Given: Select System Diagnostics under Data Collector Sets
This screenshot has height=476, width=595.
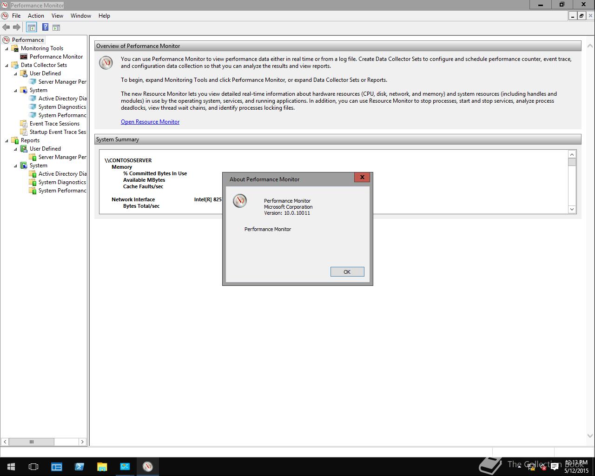Looking at the screenshot, I should (62, 107).
